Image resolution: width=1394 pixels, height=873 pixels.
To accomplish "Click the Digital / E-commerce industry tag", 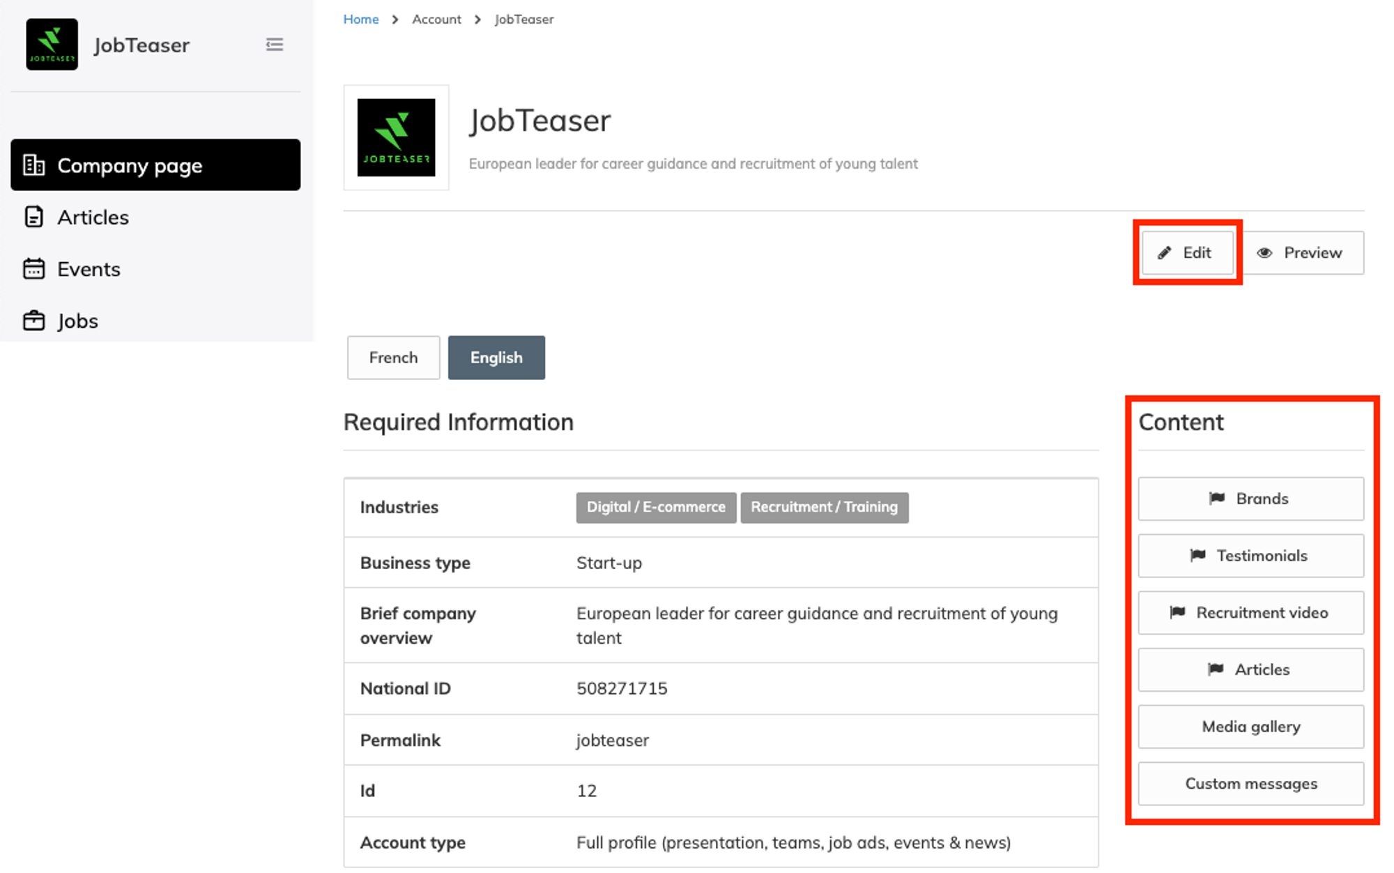I will pyautogui.click(x=655, y=507).
